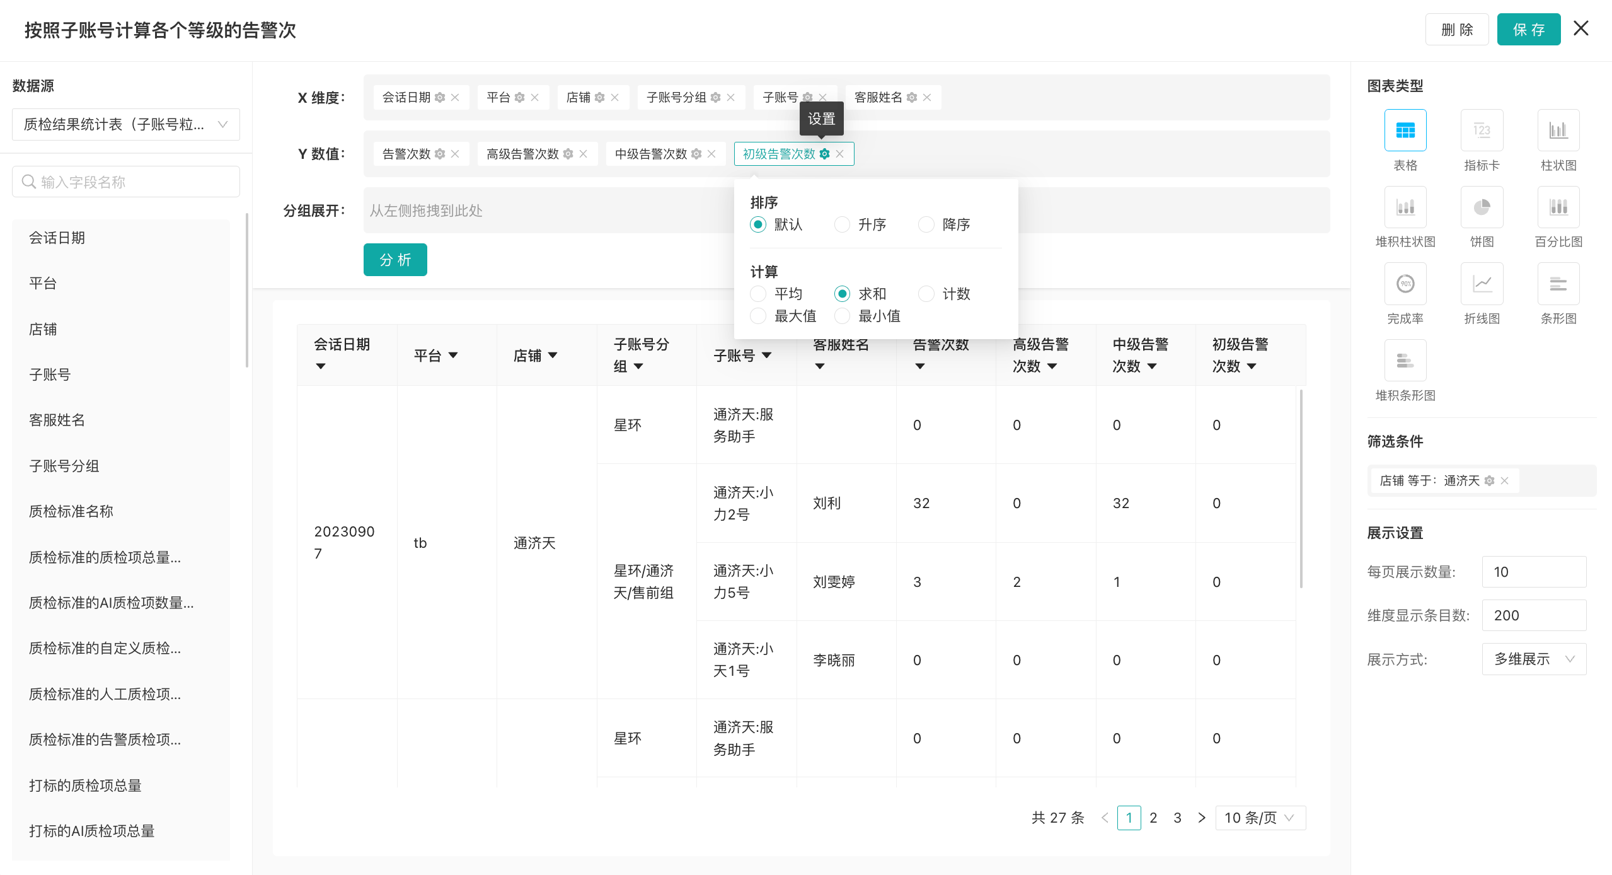
Task: Choose the 堆积柱状图 stacked column icon
Action: click(x=1405, y=207)
